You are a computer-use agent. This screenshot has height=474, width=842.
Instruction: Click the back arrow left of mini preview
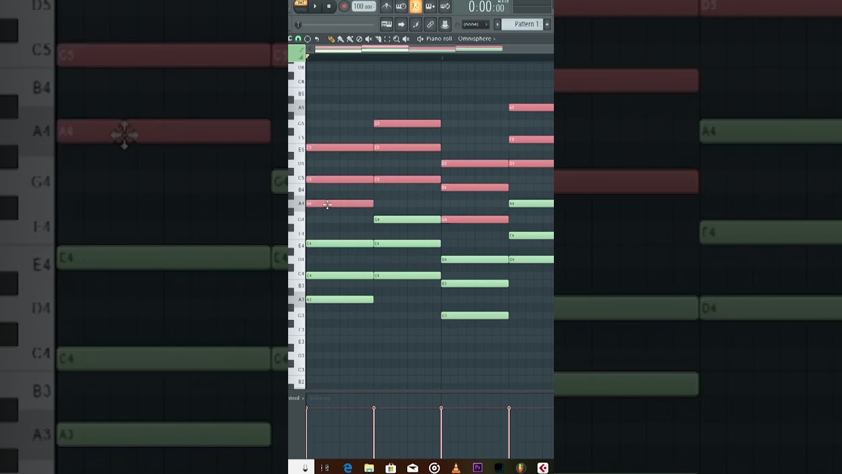[310, 49]
